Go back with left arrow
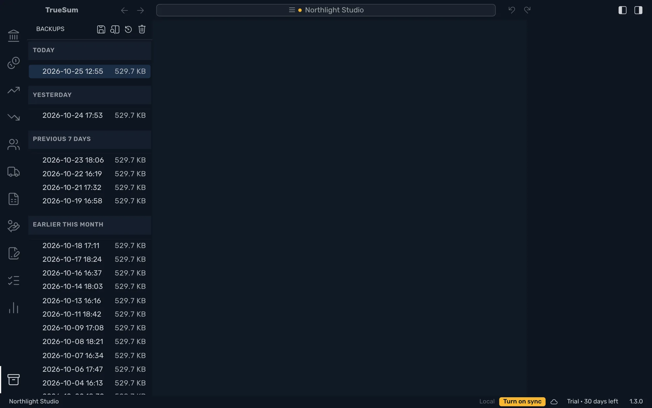This screenshot has width=652, height=408. pos(124,10)
